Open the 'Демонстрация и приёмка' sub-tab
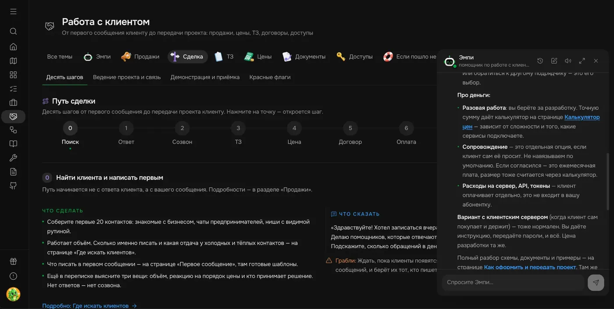Viewport: 614px width, 309px height. pyautogui.click(x=205, y=77)
